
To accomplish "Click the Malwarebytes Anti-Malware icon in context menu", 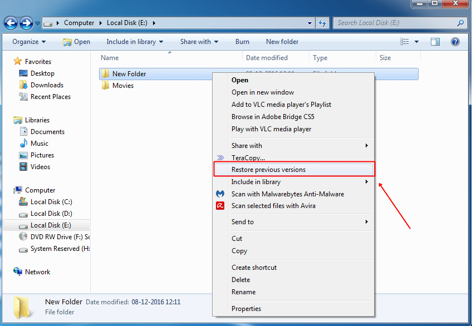I will [x=219, y=194].
